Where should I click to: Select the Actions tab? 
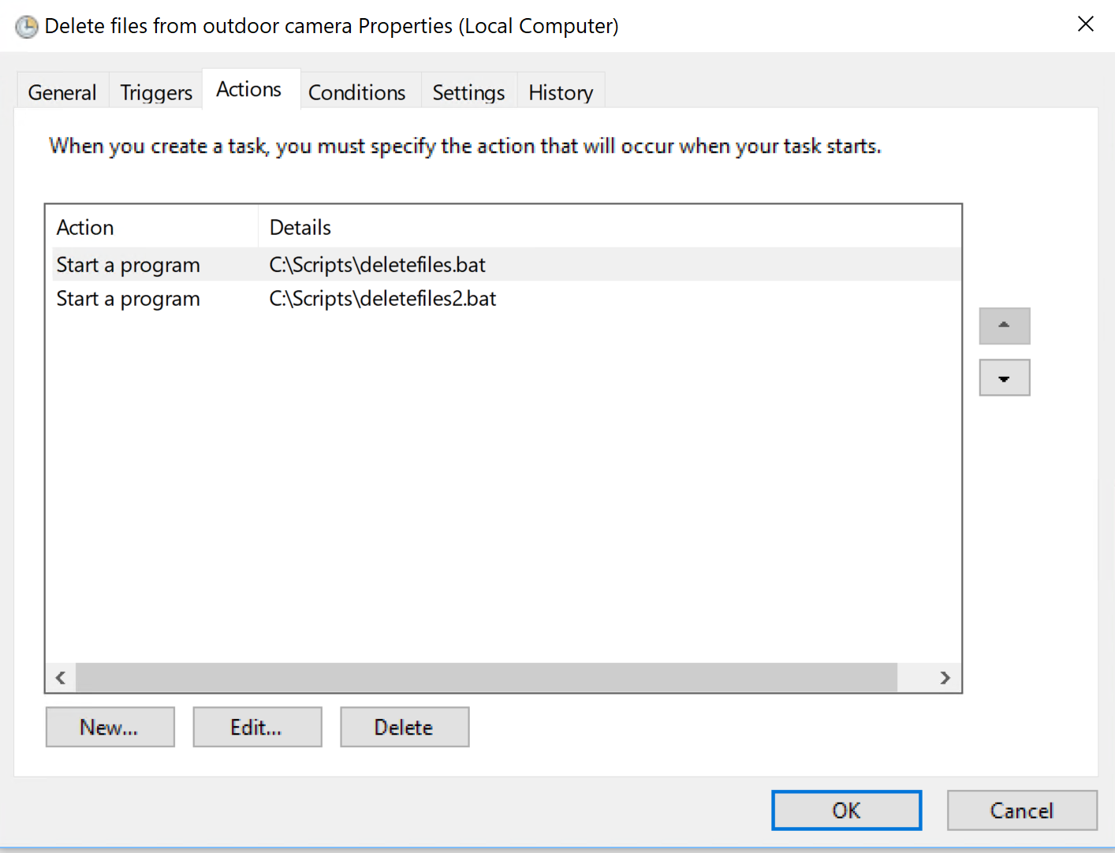tap(249, 89)
